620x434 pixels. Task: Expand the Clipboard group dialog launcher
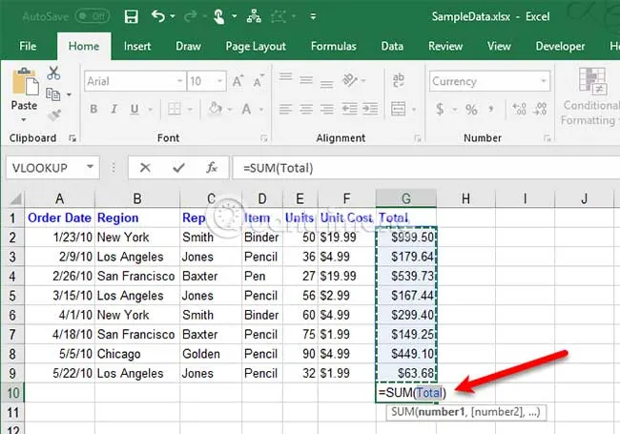(72, 138)
